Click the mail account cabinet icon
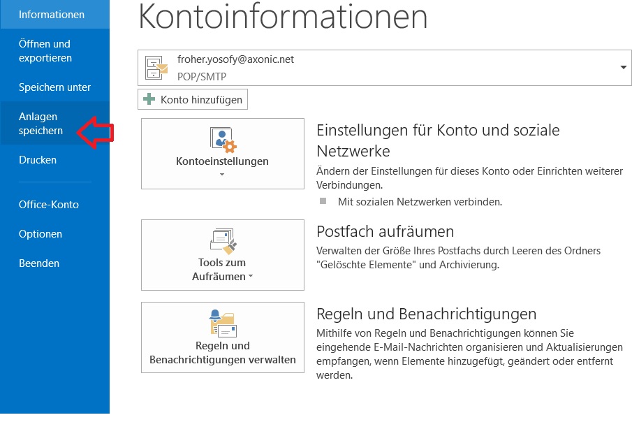 coord(156,68)
